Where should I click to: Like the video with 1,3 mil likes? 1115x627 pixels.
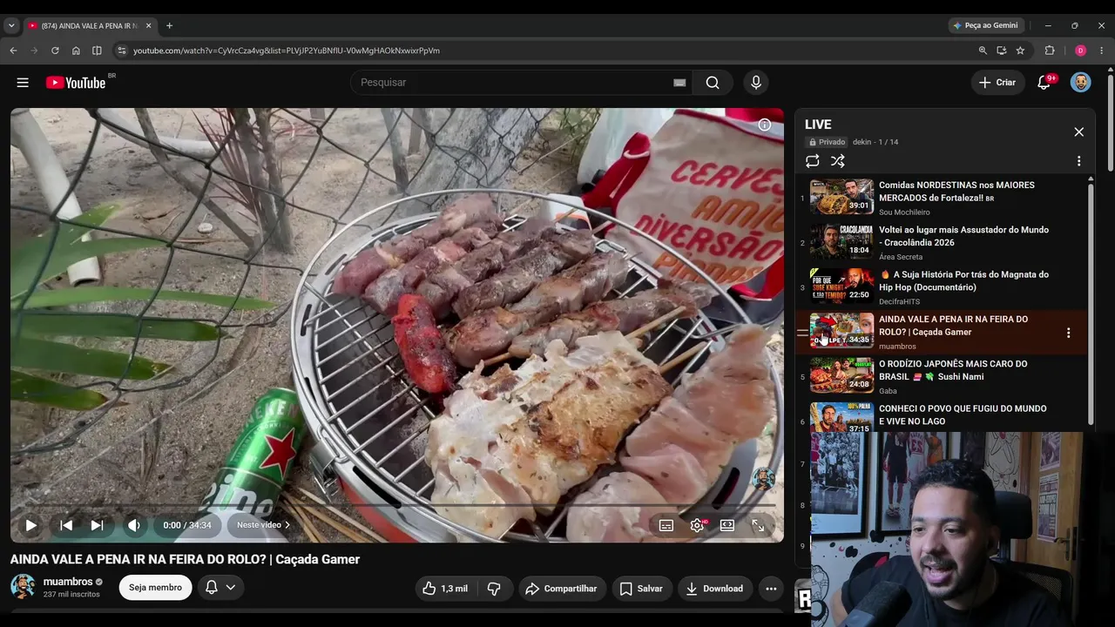pyautogui.click(x=445, y=589)
